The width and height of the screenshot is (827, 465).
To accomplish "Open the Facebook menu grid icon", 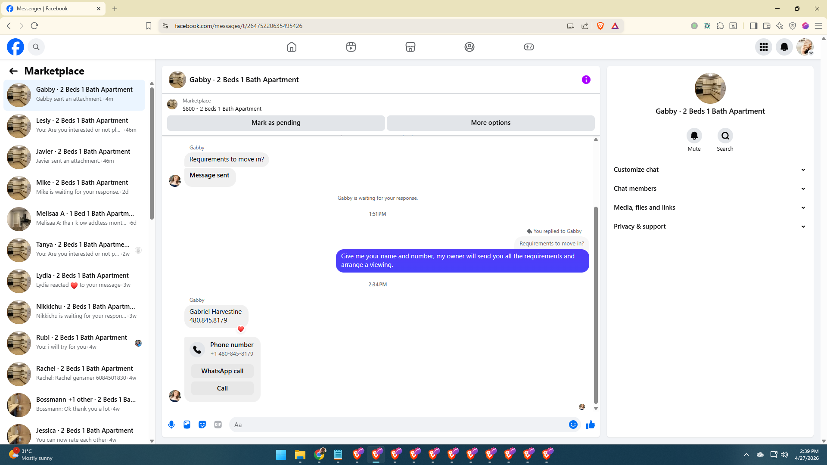I will tap(764, 47).
